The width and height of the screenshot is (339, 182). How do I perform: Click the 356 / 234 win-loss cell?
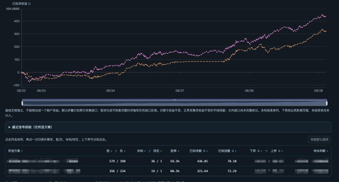click(x=117, y=171)
